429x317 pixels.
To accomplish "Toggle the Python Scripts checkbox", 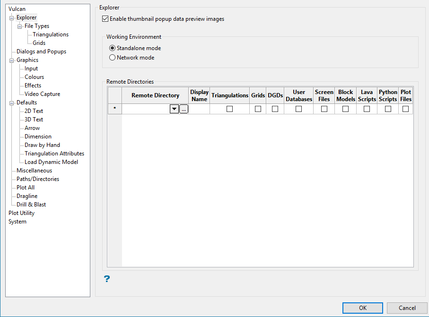I will (x=388, y=109).
